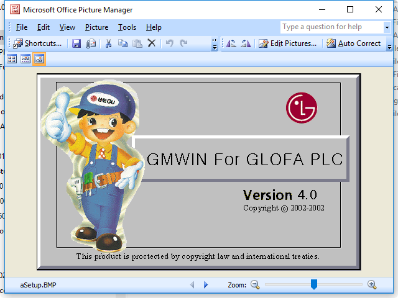Screen dimensions: 398x298
Task: Undo the last action
Action: (170, 43)
